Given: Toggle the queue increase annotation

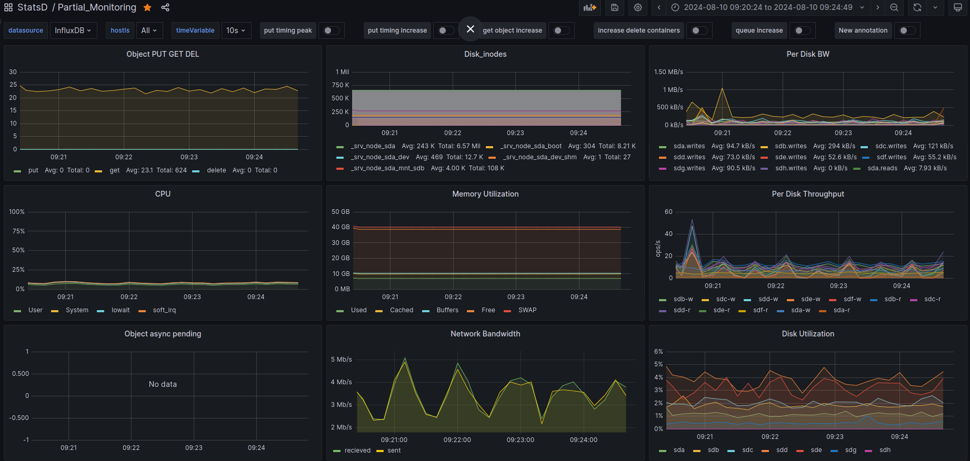Looking at the screenshot, I should 802,30.
